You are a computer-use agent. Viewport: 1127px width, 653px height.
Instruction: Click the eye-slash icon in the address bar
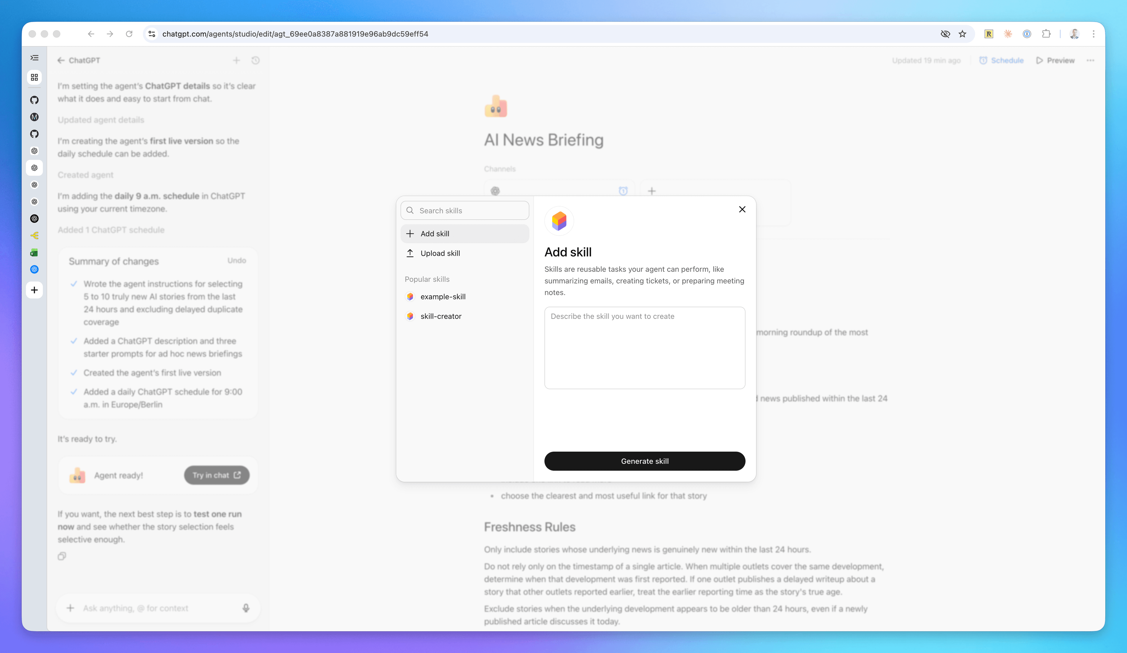945,34
